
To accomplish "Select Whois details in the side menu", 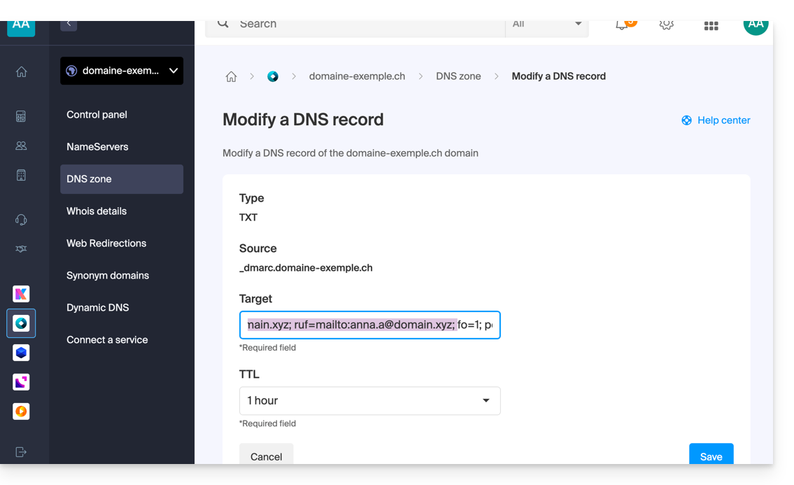I will [x=97, y=211].
